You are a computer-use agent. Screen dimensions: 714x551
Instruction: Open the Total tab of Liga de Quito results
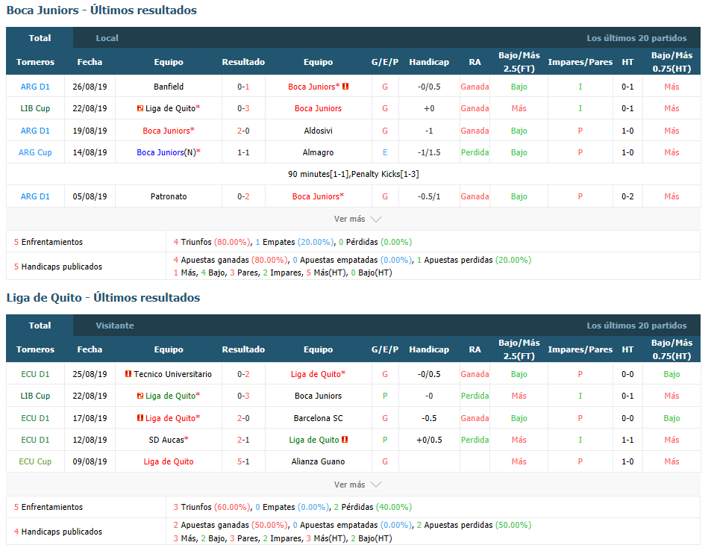coord(40,326)
